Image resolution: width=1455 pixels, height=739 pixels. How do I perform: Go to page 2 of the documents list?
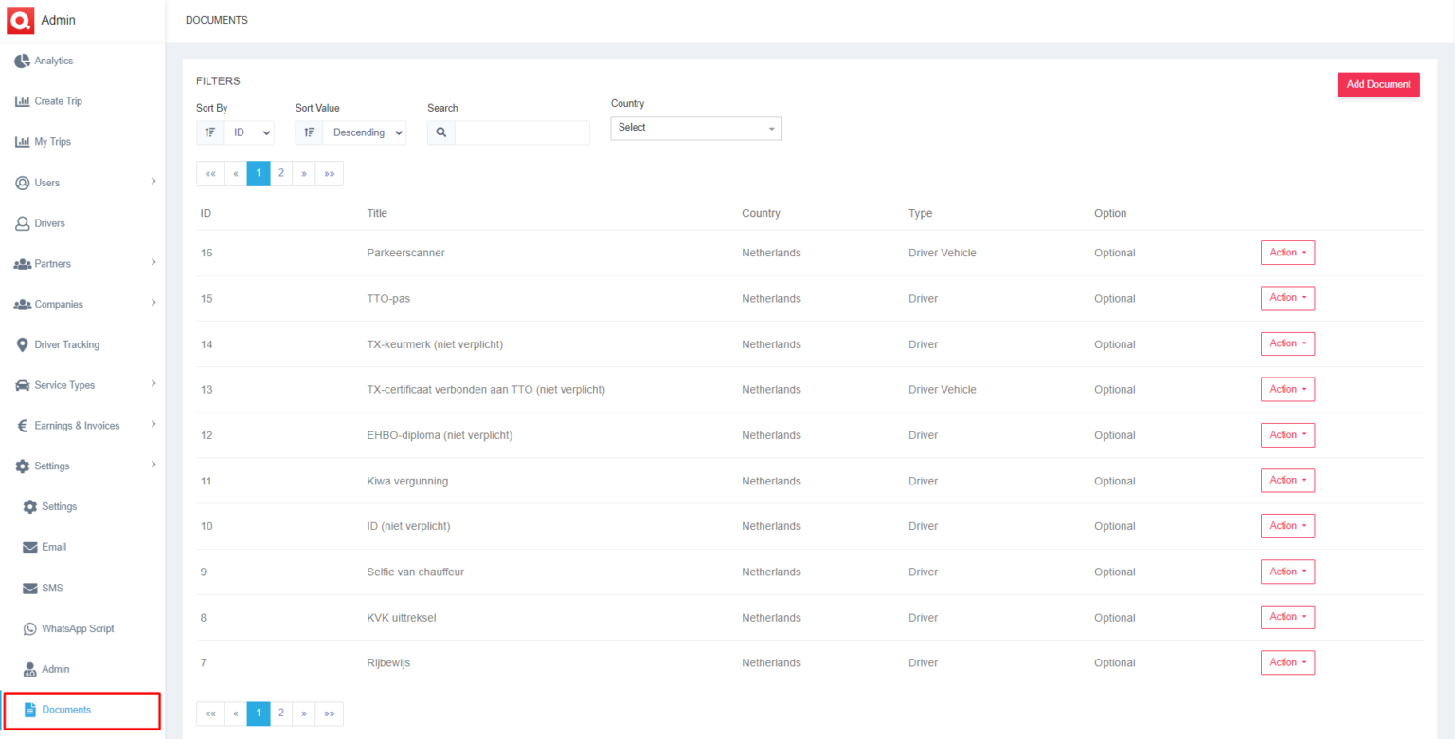[280, 173]
